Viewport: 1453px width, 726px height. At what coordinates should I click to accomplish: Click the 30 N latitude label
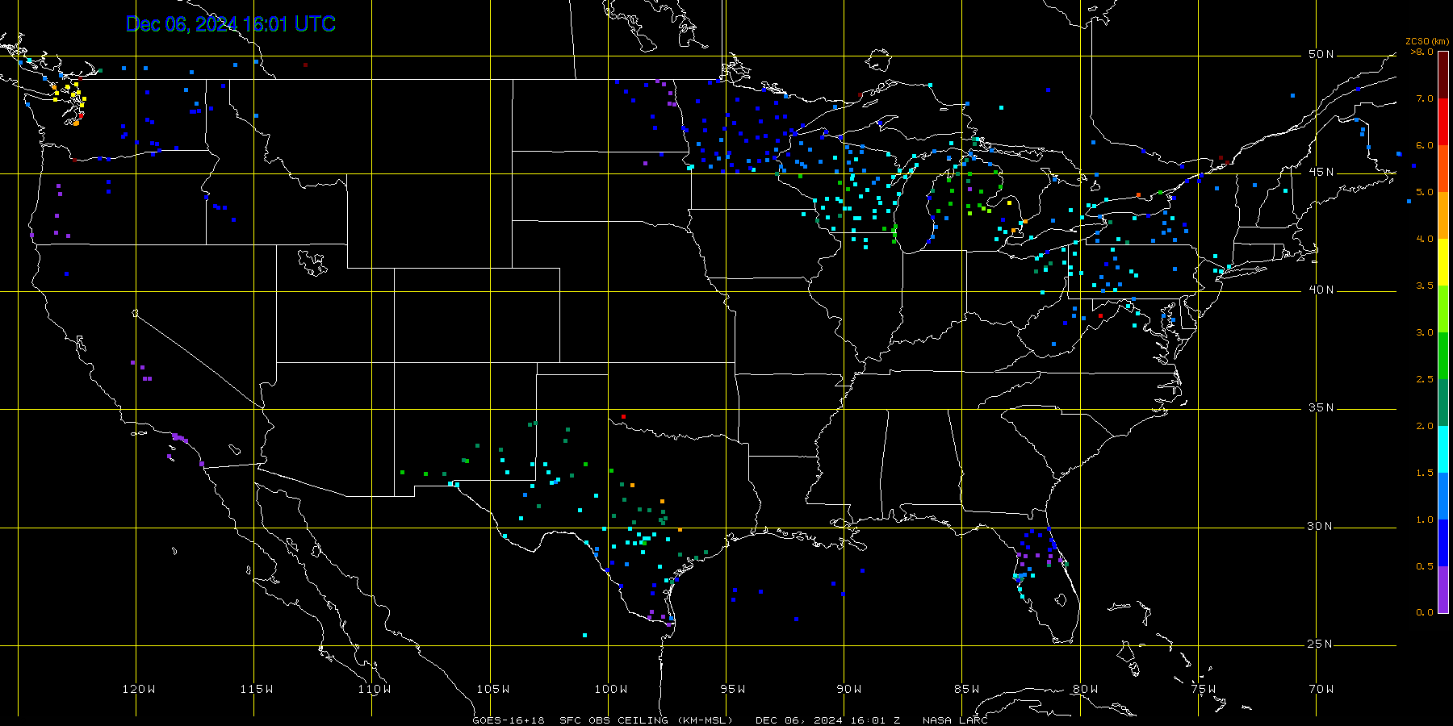point(1321,526)
